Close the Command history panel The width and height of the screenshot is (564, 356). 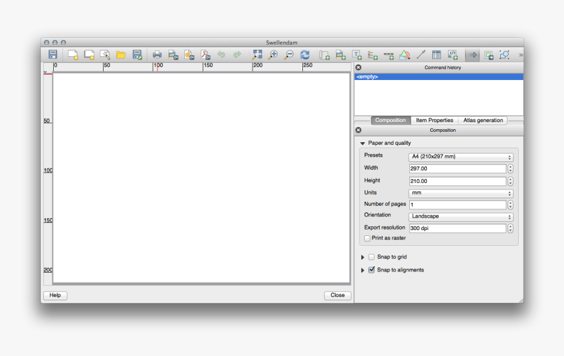click(x=358, y=68)
